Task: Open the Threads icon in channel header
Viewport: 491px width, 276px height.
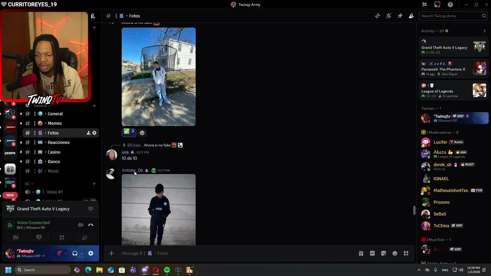Action: tap(377, 16)
